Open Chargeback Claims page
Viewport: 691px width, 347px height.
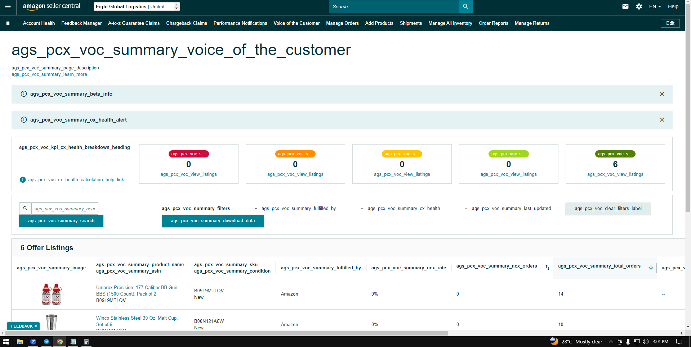(187, 23)
